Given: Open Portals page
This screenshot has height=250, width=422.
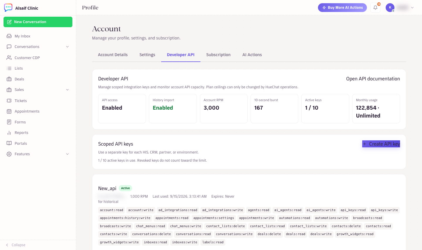Looking at the screenshot, I should coord(38,143).
